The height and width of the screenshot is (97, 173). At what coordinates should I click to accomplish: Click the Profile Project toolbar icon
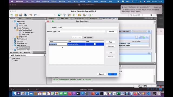coord(84,15)
